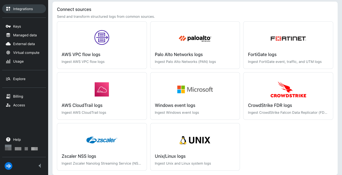Open CrowdStrike FDR logs title

(270, 105)
